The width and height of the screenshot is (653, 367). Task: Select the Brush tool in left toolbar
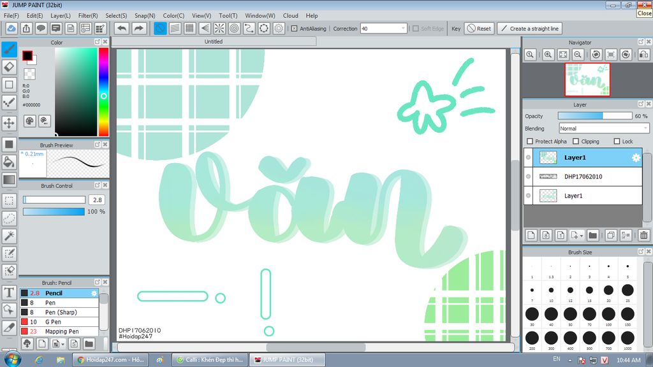[9, 49]
